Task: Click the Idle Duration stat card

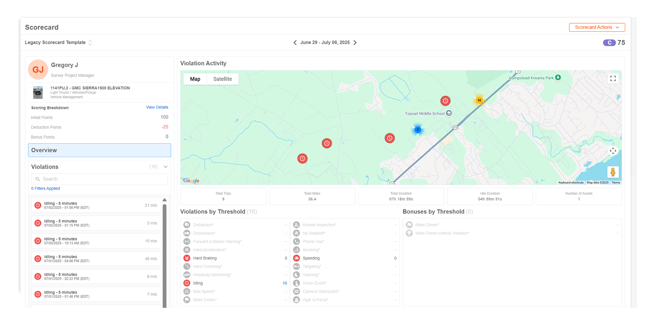Action: tap(490, 196)
